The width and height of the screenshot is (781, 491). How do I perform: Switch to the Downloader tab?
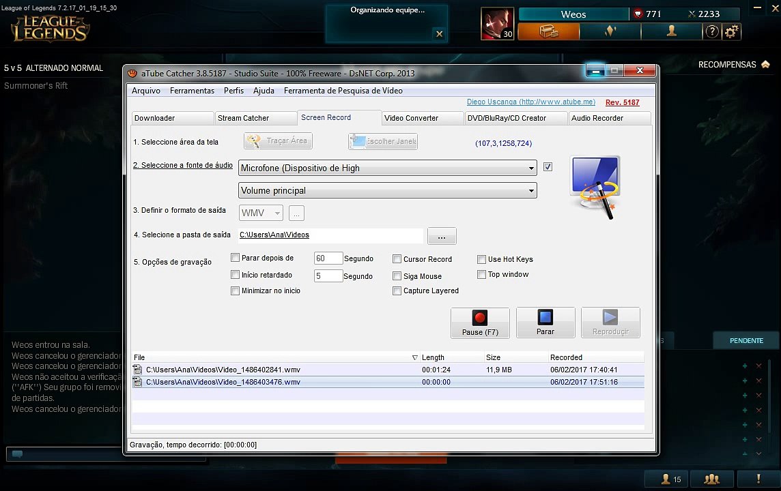pyautogui.click(x=172, y=119)
